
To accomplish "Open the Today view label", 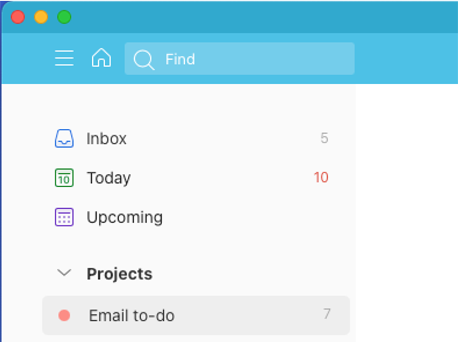I will (x=109, y=178).
